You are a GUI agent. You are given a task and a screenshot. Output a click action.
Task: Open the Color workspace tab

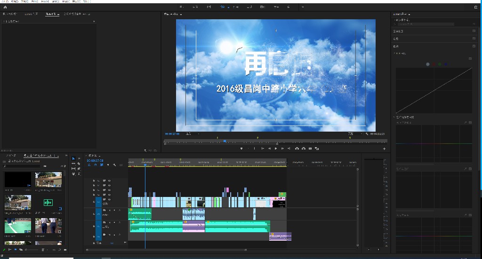(x=223, y=8)
